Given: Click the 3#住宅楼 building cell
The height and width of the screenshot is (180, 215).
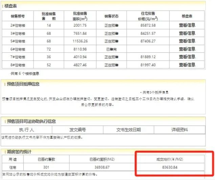Looking at the screenshot, I should tap(18, 33).
